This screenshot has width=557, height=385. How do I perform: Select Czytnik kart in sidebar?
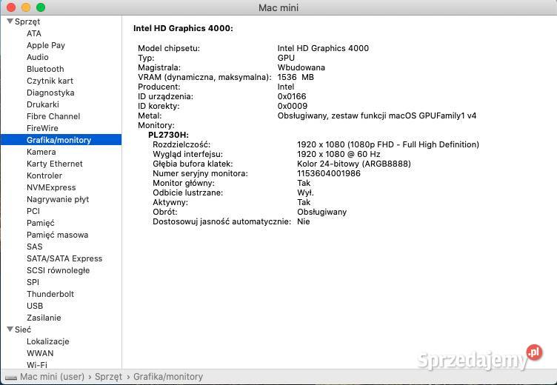coord(50,81)
